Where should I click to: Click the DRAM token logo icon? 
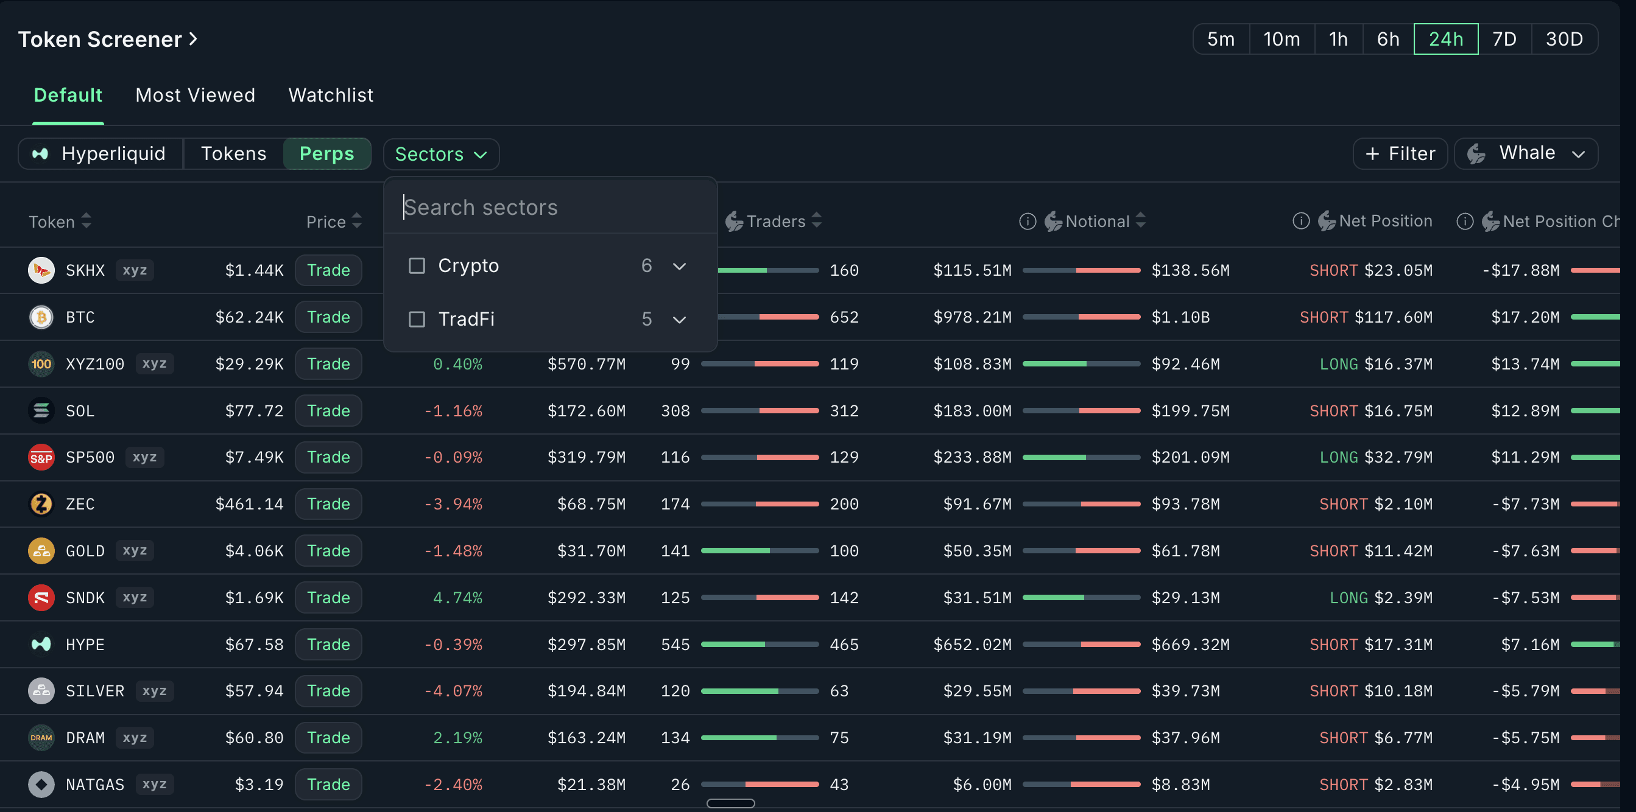click(41, 738)
